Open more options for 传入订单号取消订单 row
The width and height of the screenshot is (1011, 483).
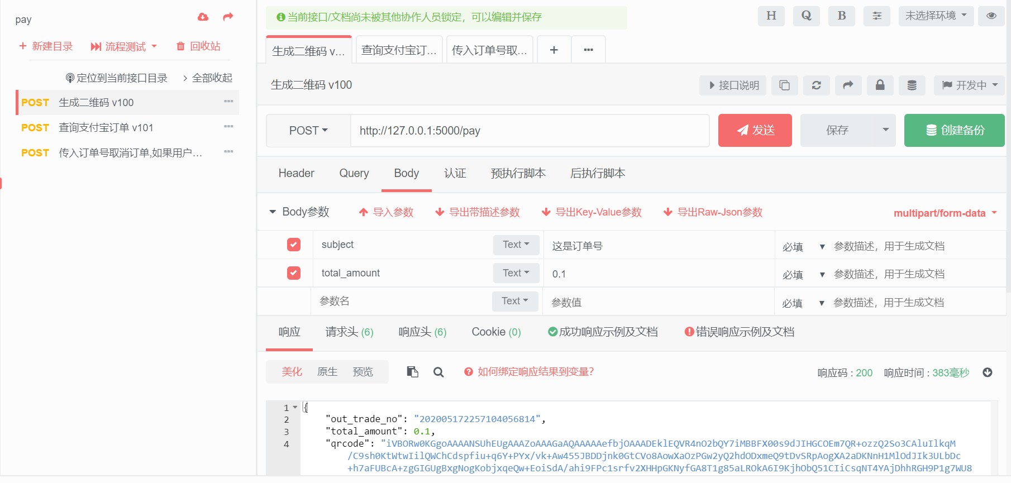[x=228, y=152]
